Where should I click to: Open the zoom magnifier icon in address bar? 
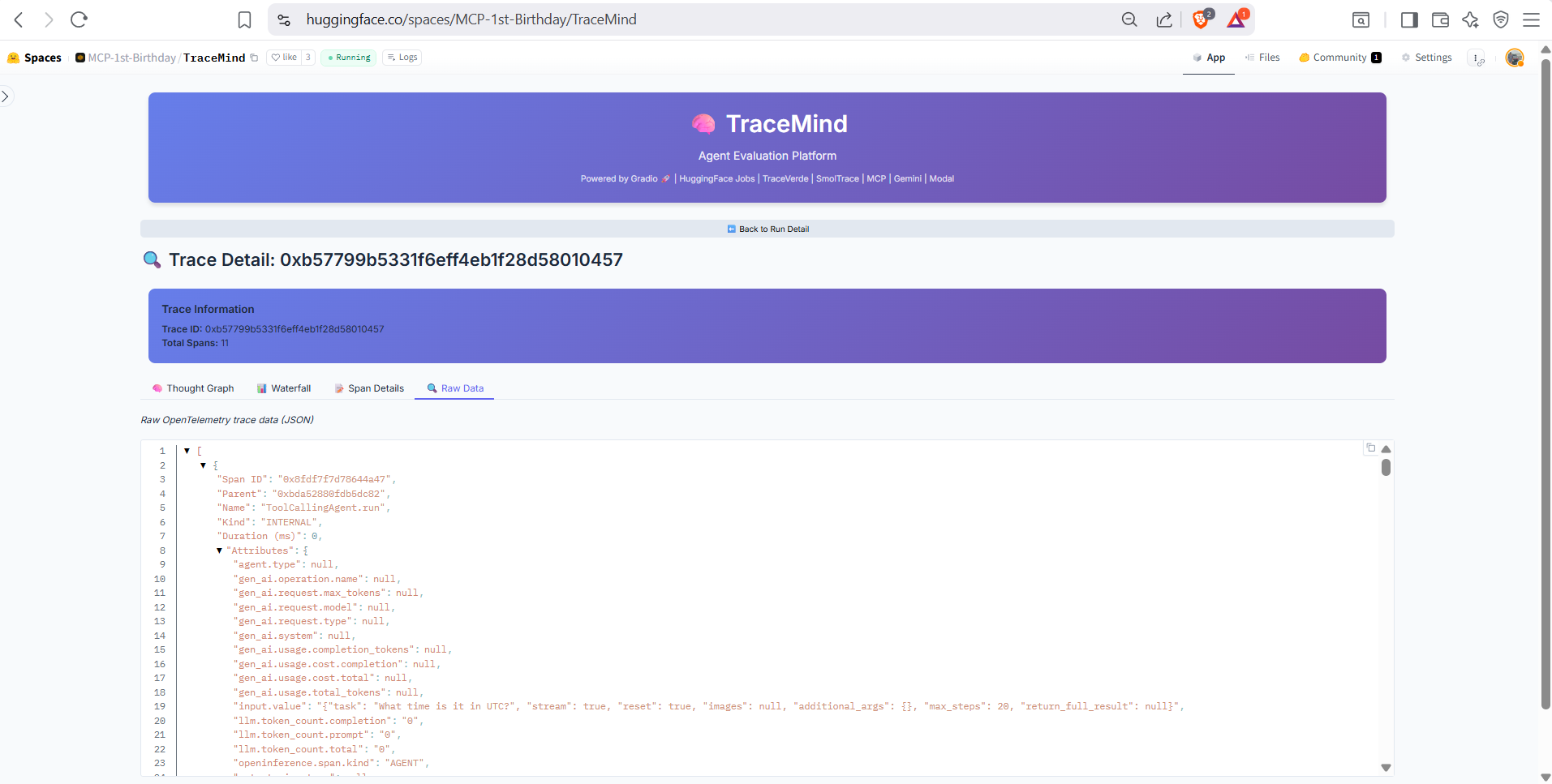point(1129,19)
